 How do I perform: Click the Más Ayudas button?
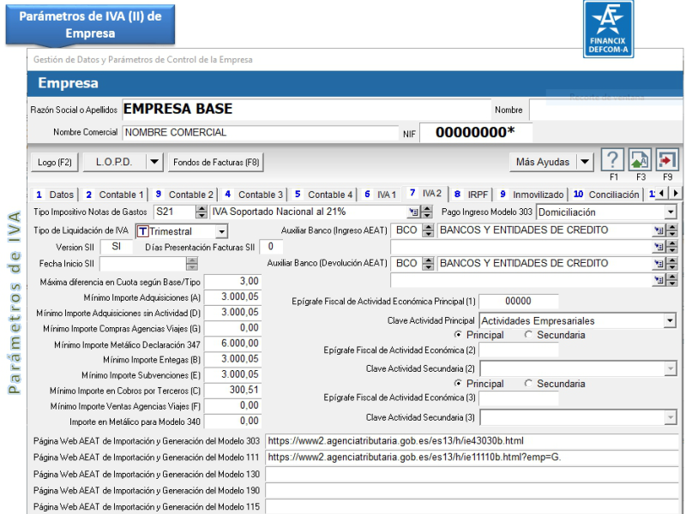543,162
